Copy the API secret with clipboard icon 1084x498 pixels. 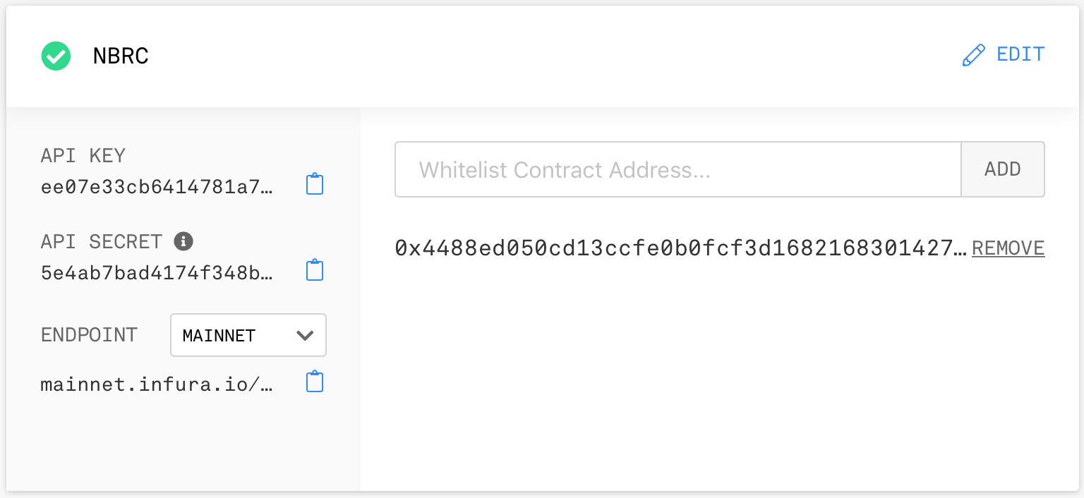point(315,270)
